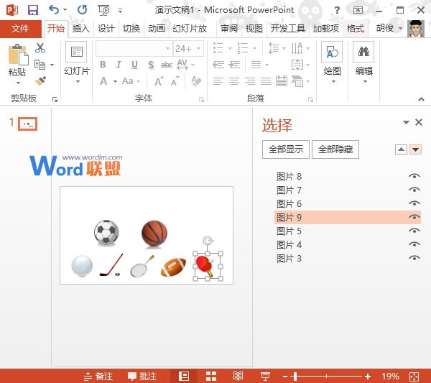Open the font size dropdown
This screenshot has width=431, height=383.
click(198, 49)
